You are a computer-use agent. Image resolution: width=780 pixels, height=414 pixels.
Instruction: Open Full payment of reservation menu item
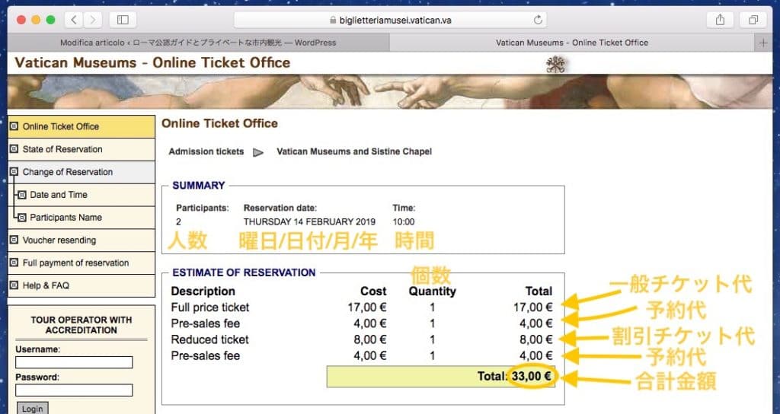[x=82, y=263]
